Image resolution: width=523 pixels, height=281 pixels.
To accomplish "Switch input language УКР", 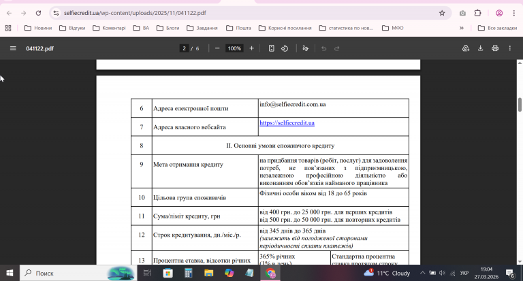I will pyautogui.click(x=464, y=273).
